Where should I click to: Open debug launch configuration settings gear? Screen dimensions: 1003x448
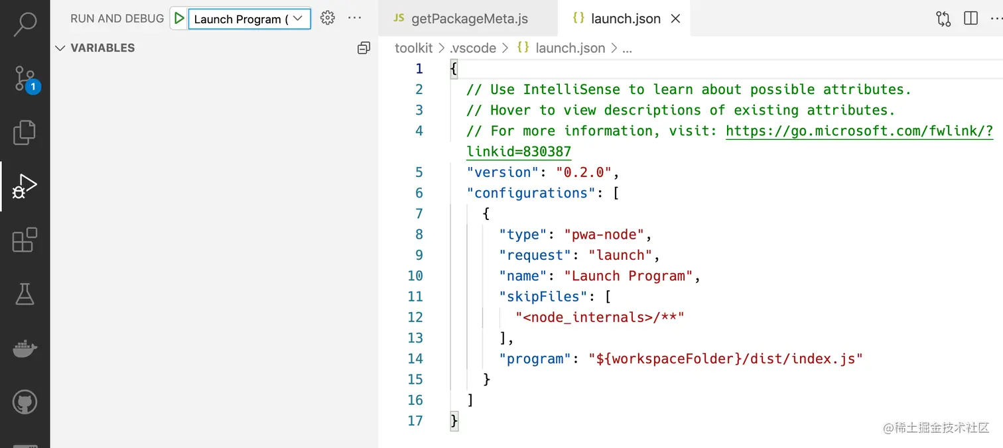coord(327,18)
